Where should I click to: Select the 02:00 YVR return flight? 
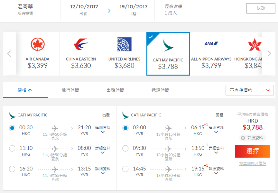pyautogui.click(x=125, y=128)
